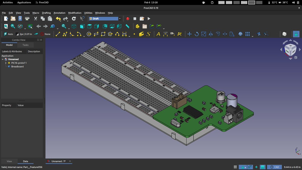The height and width of the screenshot is (170, 302).
Task: Set isometric view cube icon
Action: tap(74, 26)
